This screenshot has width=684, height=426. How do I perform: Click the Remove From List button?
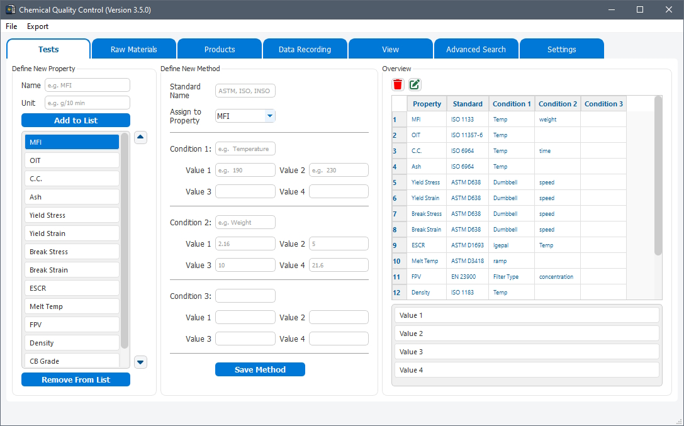pyautogui.click(x=76, y=379)
